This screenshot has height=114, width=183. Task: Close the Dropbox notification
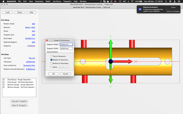tap(173, 7)
